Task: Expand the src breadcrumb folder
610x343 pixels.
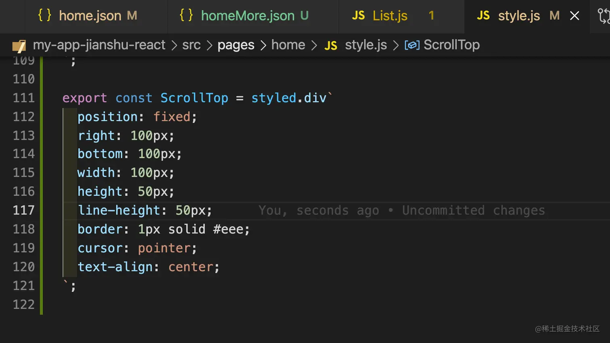Action: pyautogui.click(x=191, y=45)
